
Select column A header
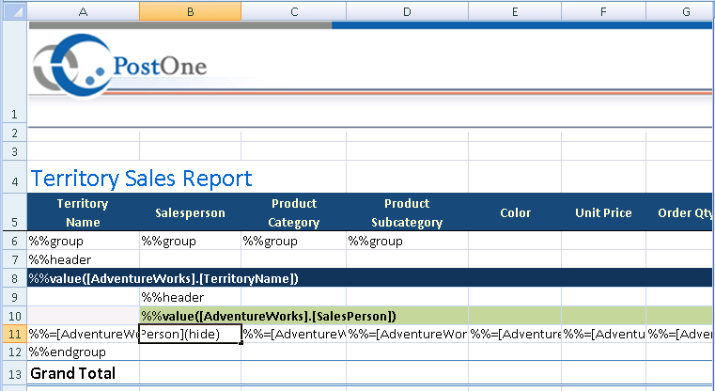pos(83,11)
